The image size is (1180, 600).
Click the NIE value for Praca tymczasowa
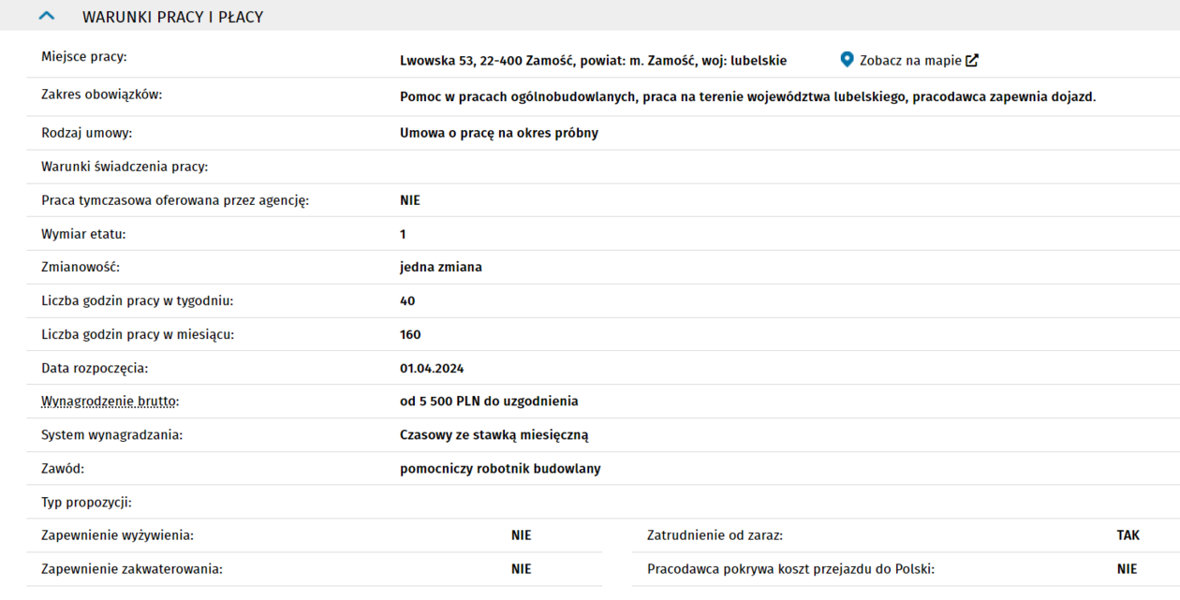point(410,200)
